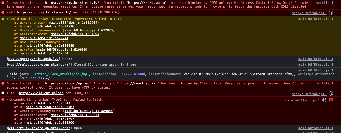Open stack frame main.b8f6febd.js:1:610904
341x133 pixels.
point(74,23)
